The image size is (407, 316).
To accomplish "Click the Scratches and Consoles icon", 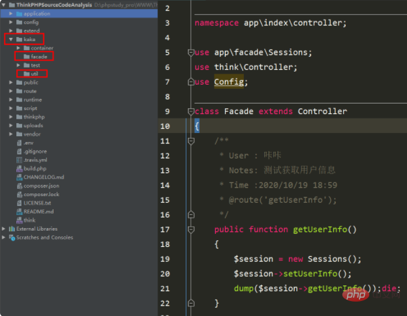I will [x=12, y=237].
